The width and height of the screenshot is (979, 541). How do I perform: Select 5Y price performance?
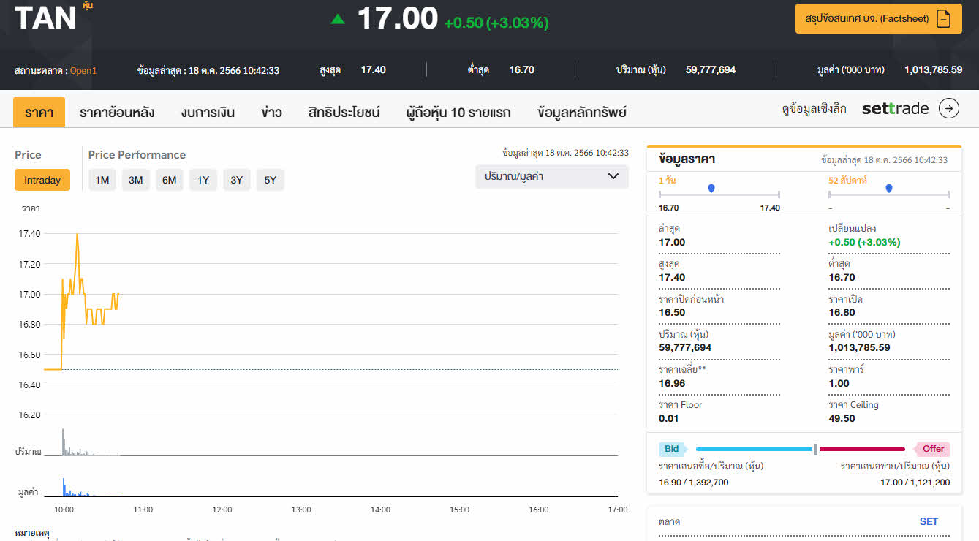[x=271, y=180]
